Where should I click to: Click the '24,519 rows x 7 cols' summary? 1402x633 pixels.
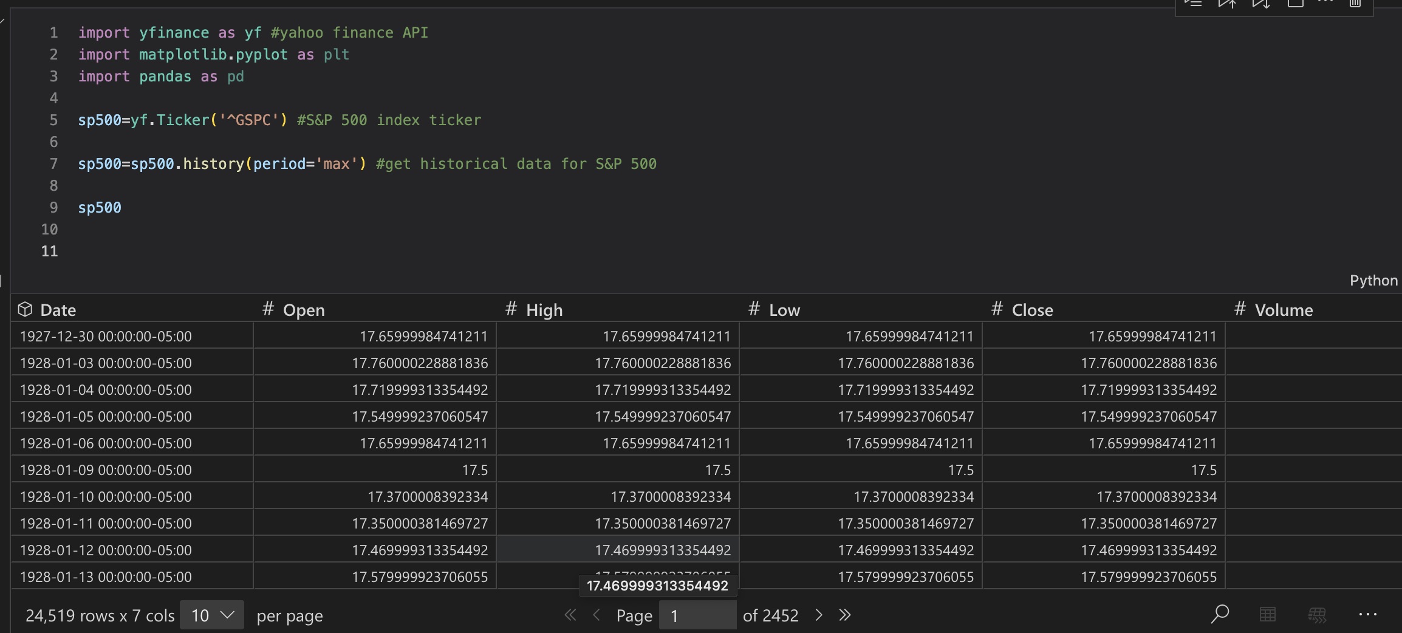tap(100, 615)
